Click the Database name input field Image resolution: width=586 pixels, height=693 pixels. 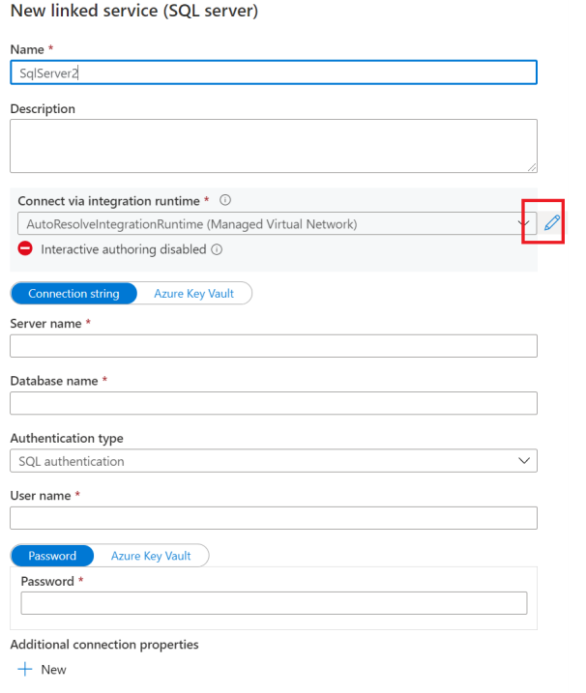click(273, 403)
